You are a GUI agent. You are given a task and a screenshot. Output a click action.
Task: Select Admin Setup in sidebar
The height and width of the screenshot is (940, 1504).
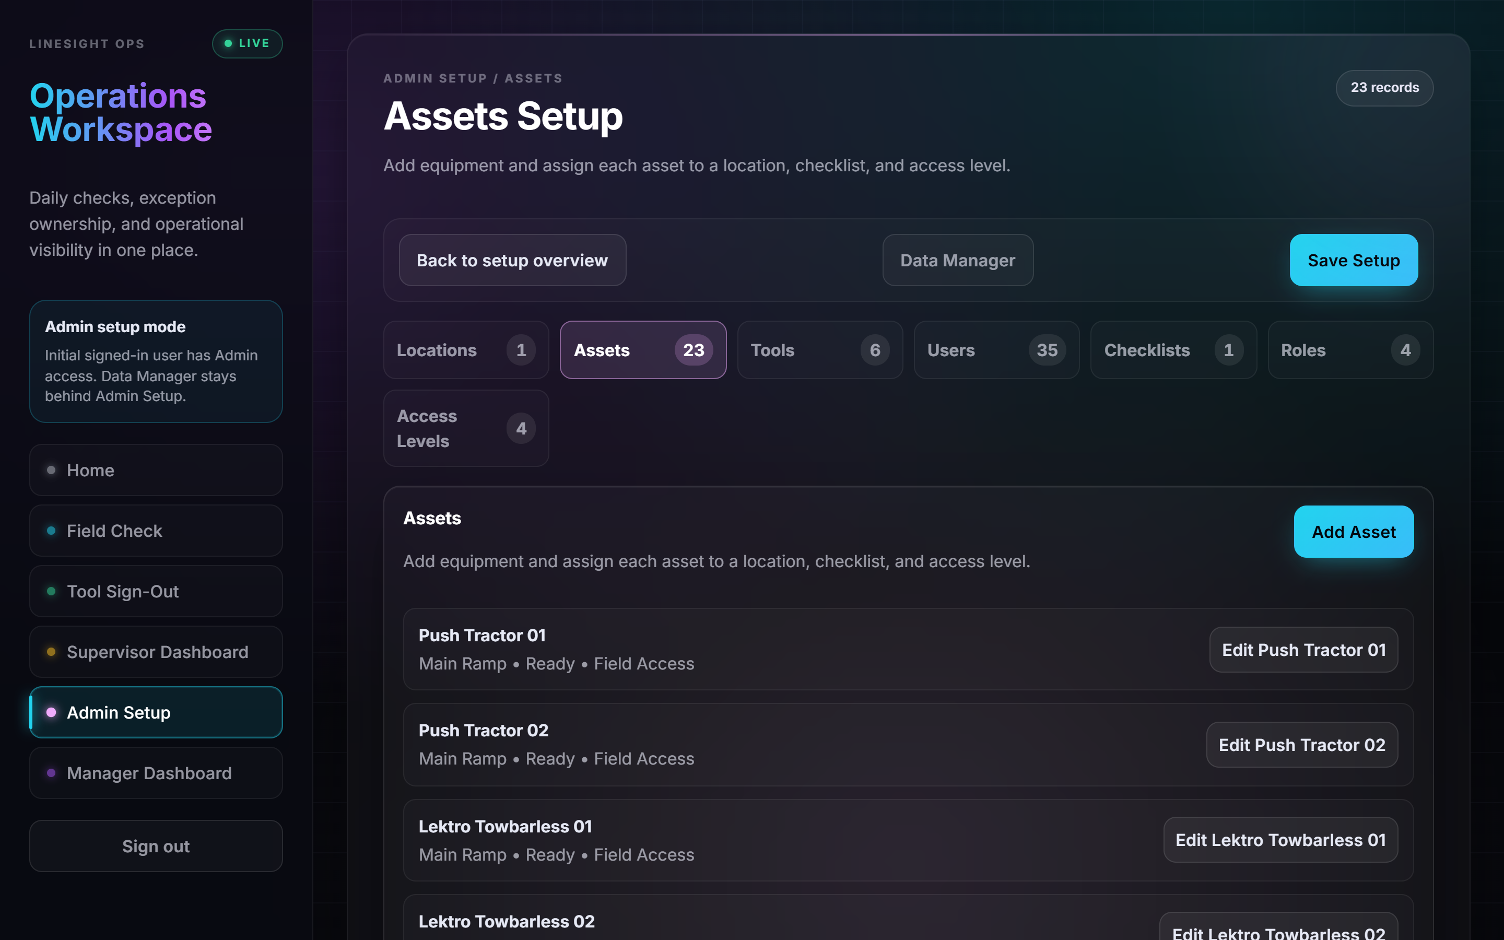coord(156,712)
